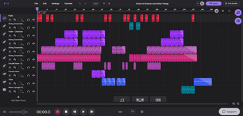Mute the French Horn track
Viewport: 243px width, 116px height.
click(34, 75)
